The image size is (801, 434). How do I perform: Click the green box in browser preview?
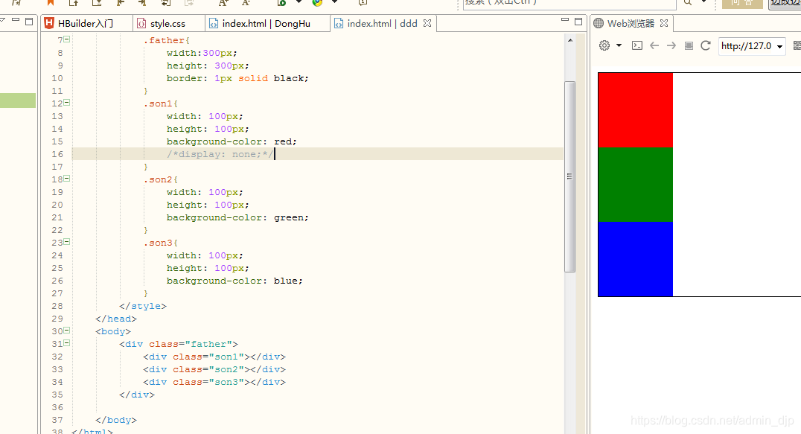tap(636, 185)
